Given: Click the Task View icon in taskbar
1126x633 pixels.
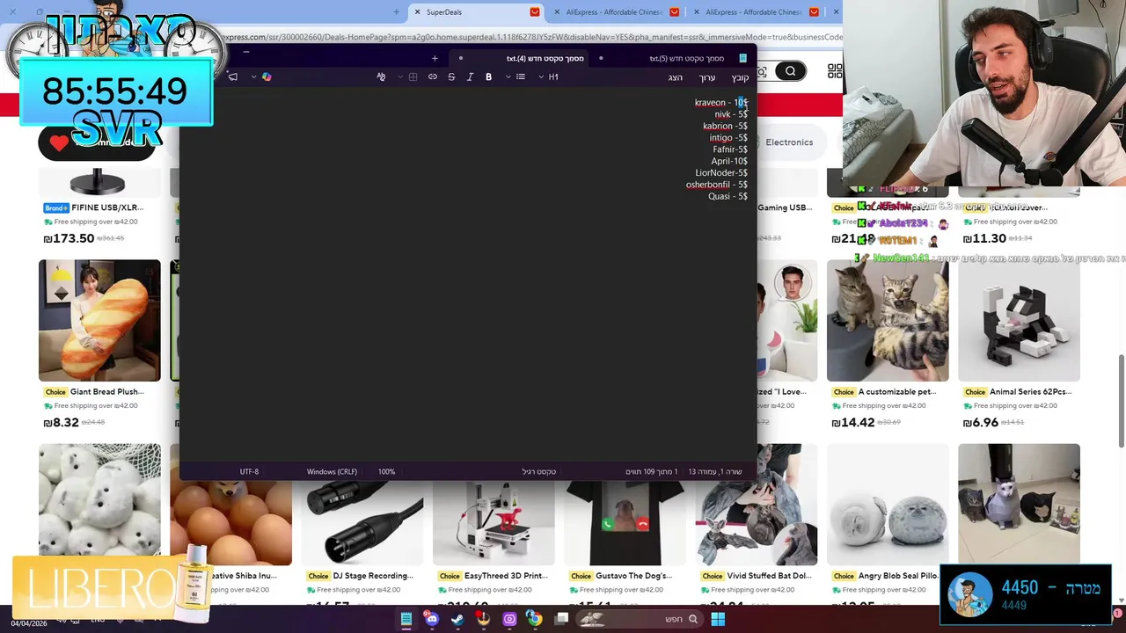Looking at the screenshot, I should [x=561, y=619].
